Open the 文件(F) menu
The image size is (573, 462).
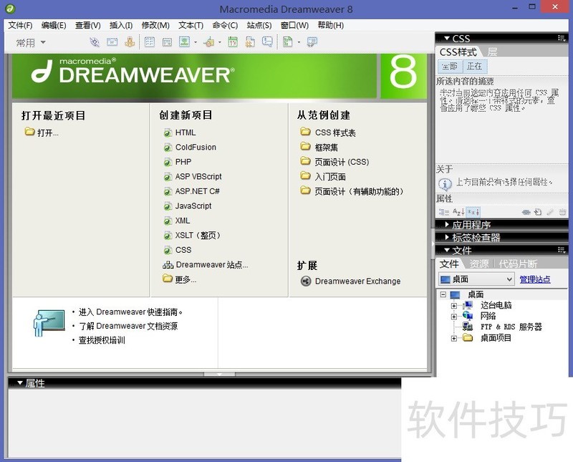(x=20, y=25)
